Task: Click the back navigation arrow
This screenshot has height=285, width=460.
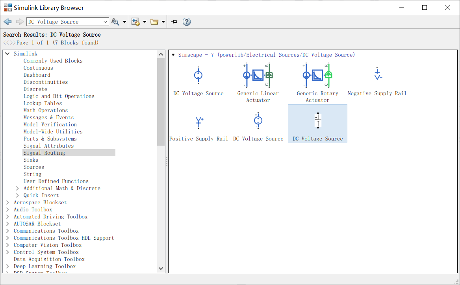Action: (x=7, y=22)
